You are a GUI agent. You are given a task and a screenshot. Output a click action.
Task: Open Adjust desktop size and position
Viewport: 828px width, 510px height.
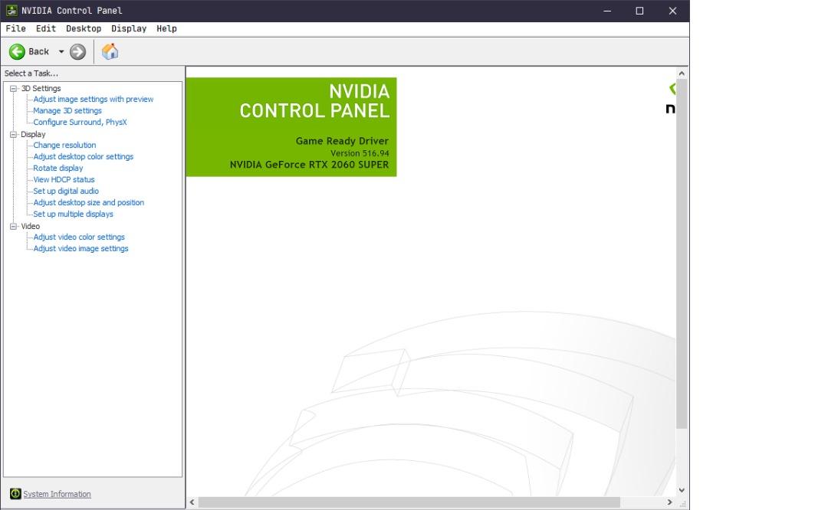pos(88,202)
